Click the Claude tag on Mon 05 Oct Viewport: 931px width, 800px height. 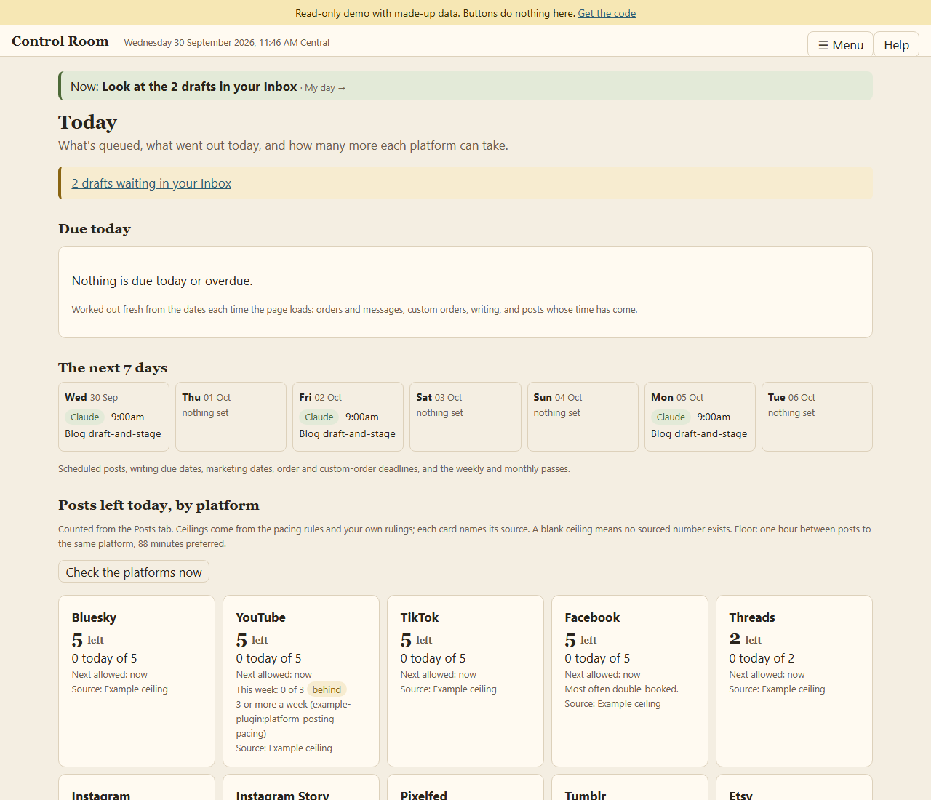(671, 417)
